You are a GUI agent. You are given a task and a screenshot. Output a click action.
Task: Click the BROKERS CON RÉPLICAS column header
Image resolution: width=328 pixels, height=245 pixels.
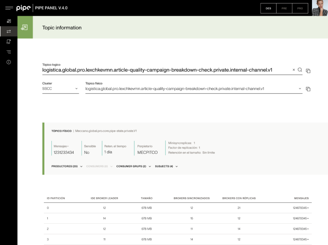pos(239,198)
